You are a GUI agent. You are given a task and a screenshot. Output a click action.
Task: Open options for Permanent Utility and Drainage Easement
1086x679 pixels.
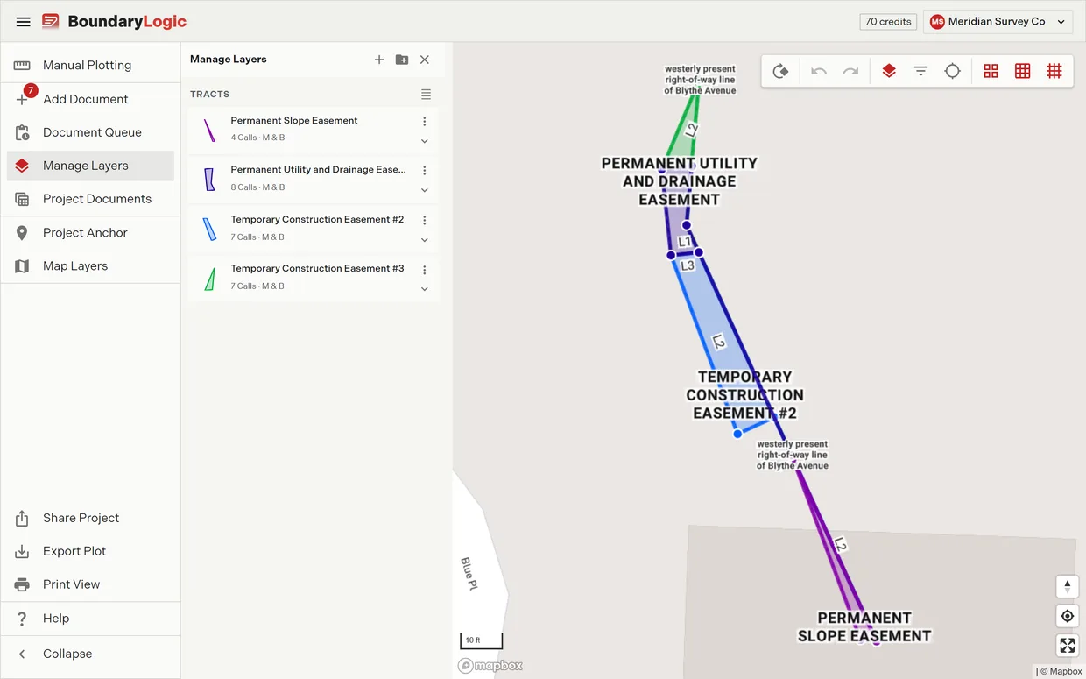[x=425, y=171]
